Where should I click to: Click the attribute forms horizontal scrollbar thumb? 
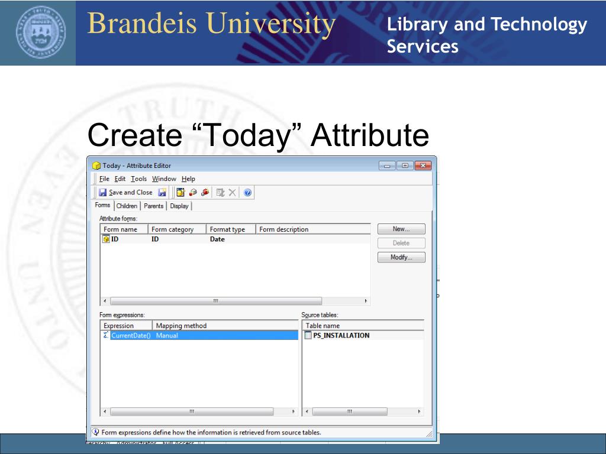coord(215,301)
